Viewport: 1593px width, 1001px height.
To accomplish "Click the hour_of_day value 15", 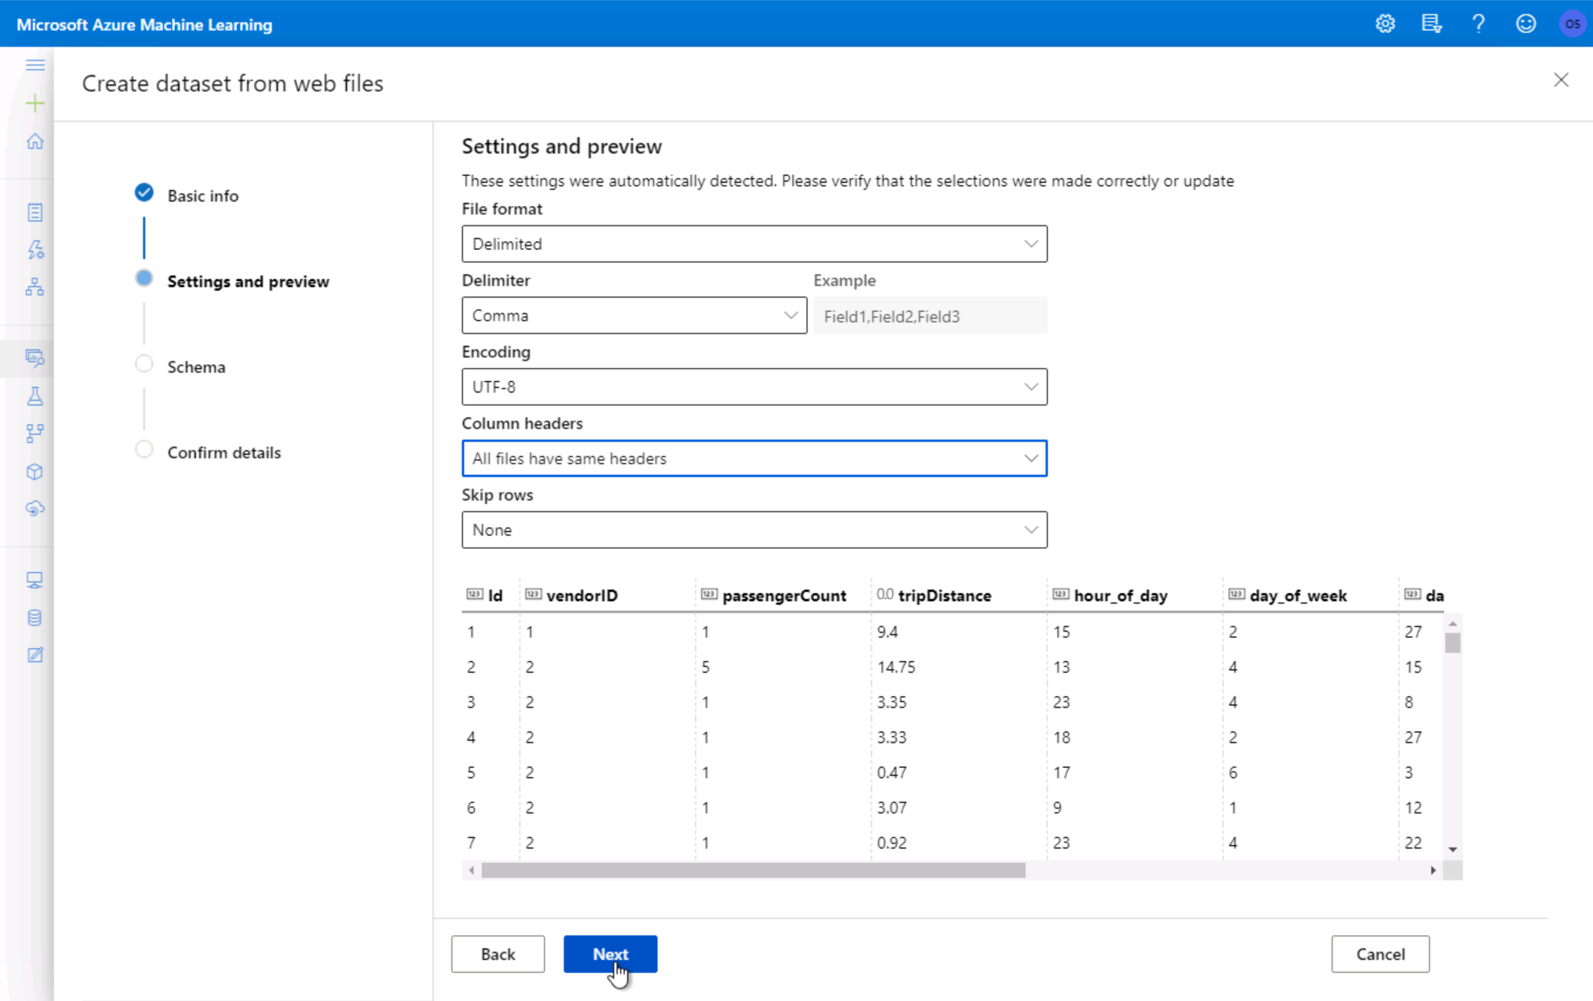I will click(1062, 632).
